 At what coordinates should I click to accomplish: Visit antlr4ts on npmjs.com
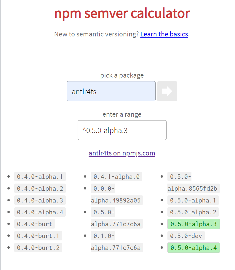point(122,153)
